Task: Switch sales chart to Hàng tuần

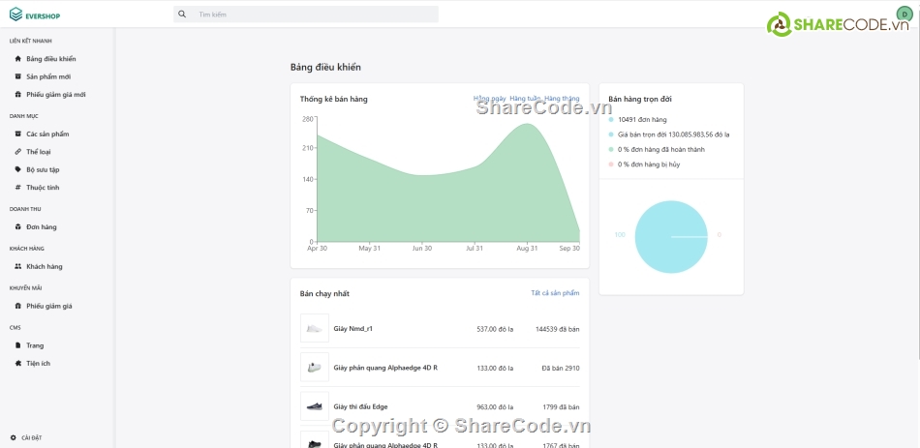Action: [525, 99]
